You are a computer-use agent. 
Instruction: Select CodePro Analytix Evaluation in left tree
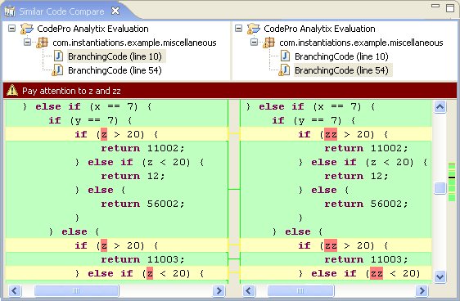(x=92, y=29)
